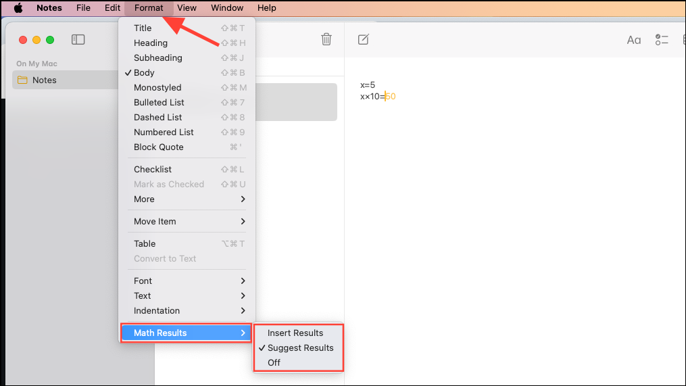Choose Dashed List

(187, 118)
